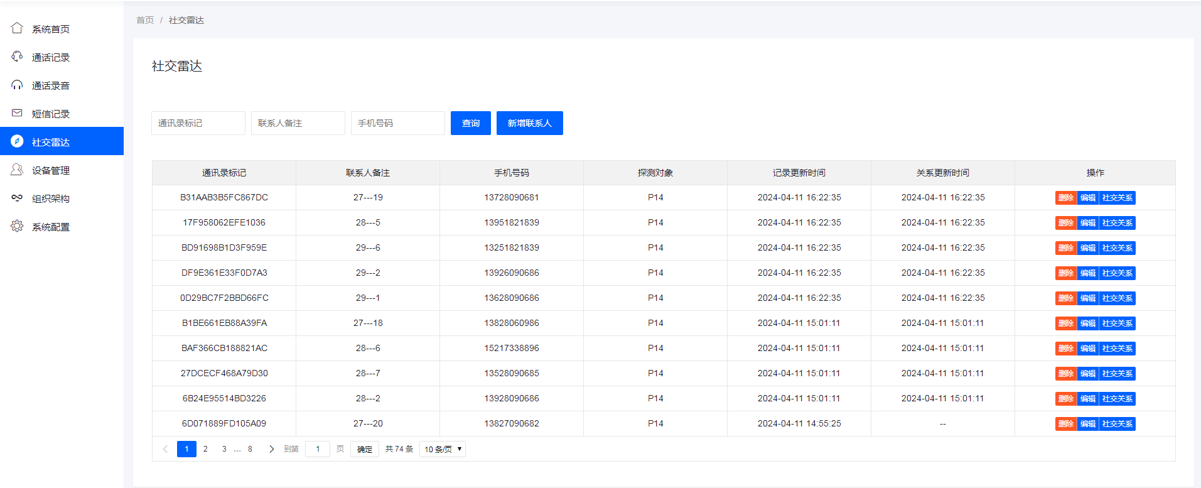Screen dimensions: 1201x488
Task: Jump to page 8 in pagination
Action: pos(250,449)
